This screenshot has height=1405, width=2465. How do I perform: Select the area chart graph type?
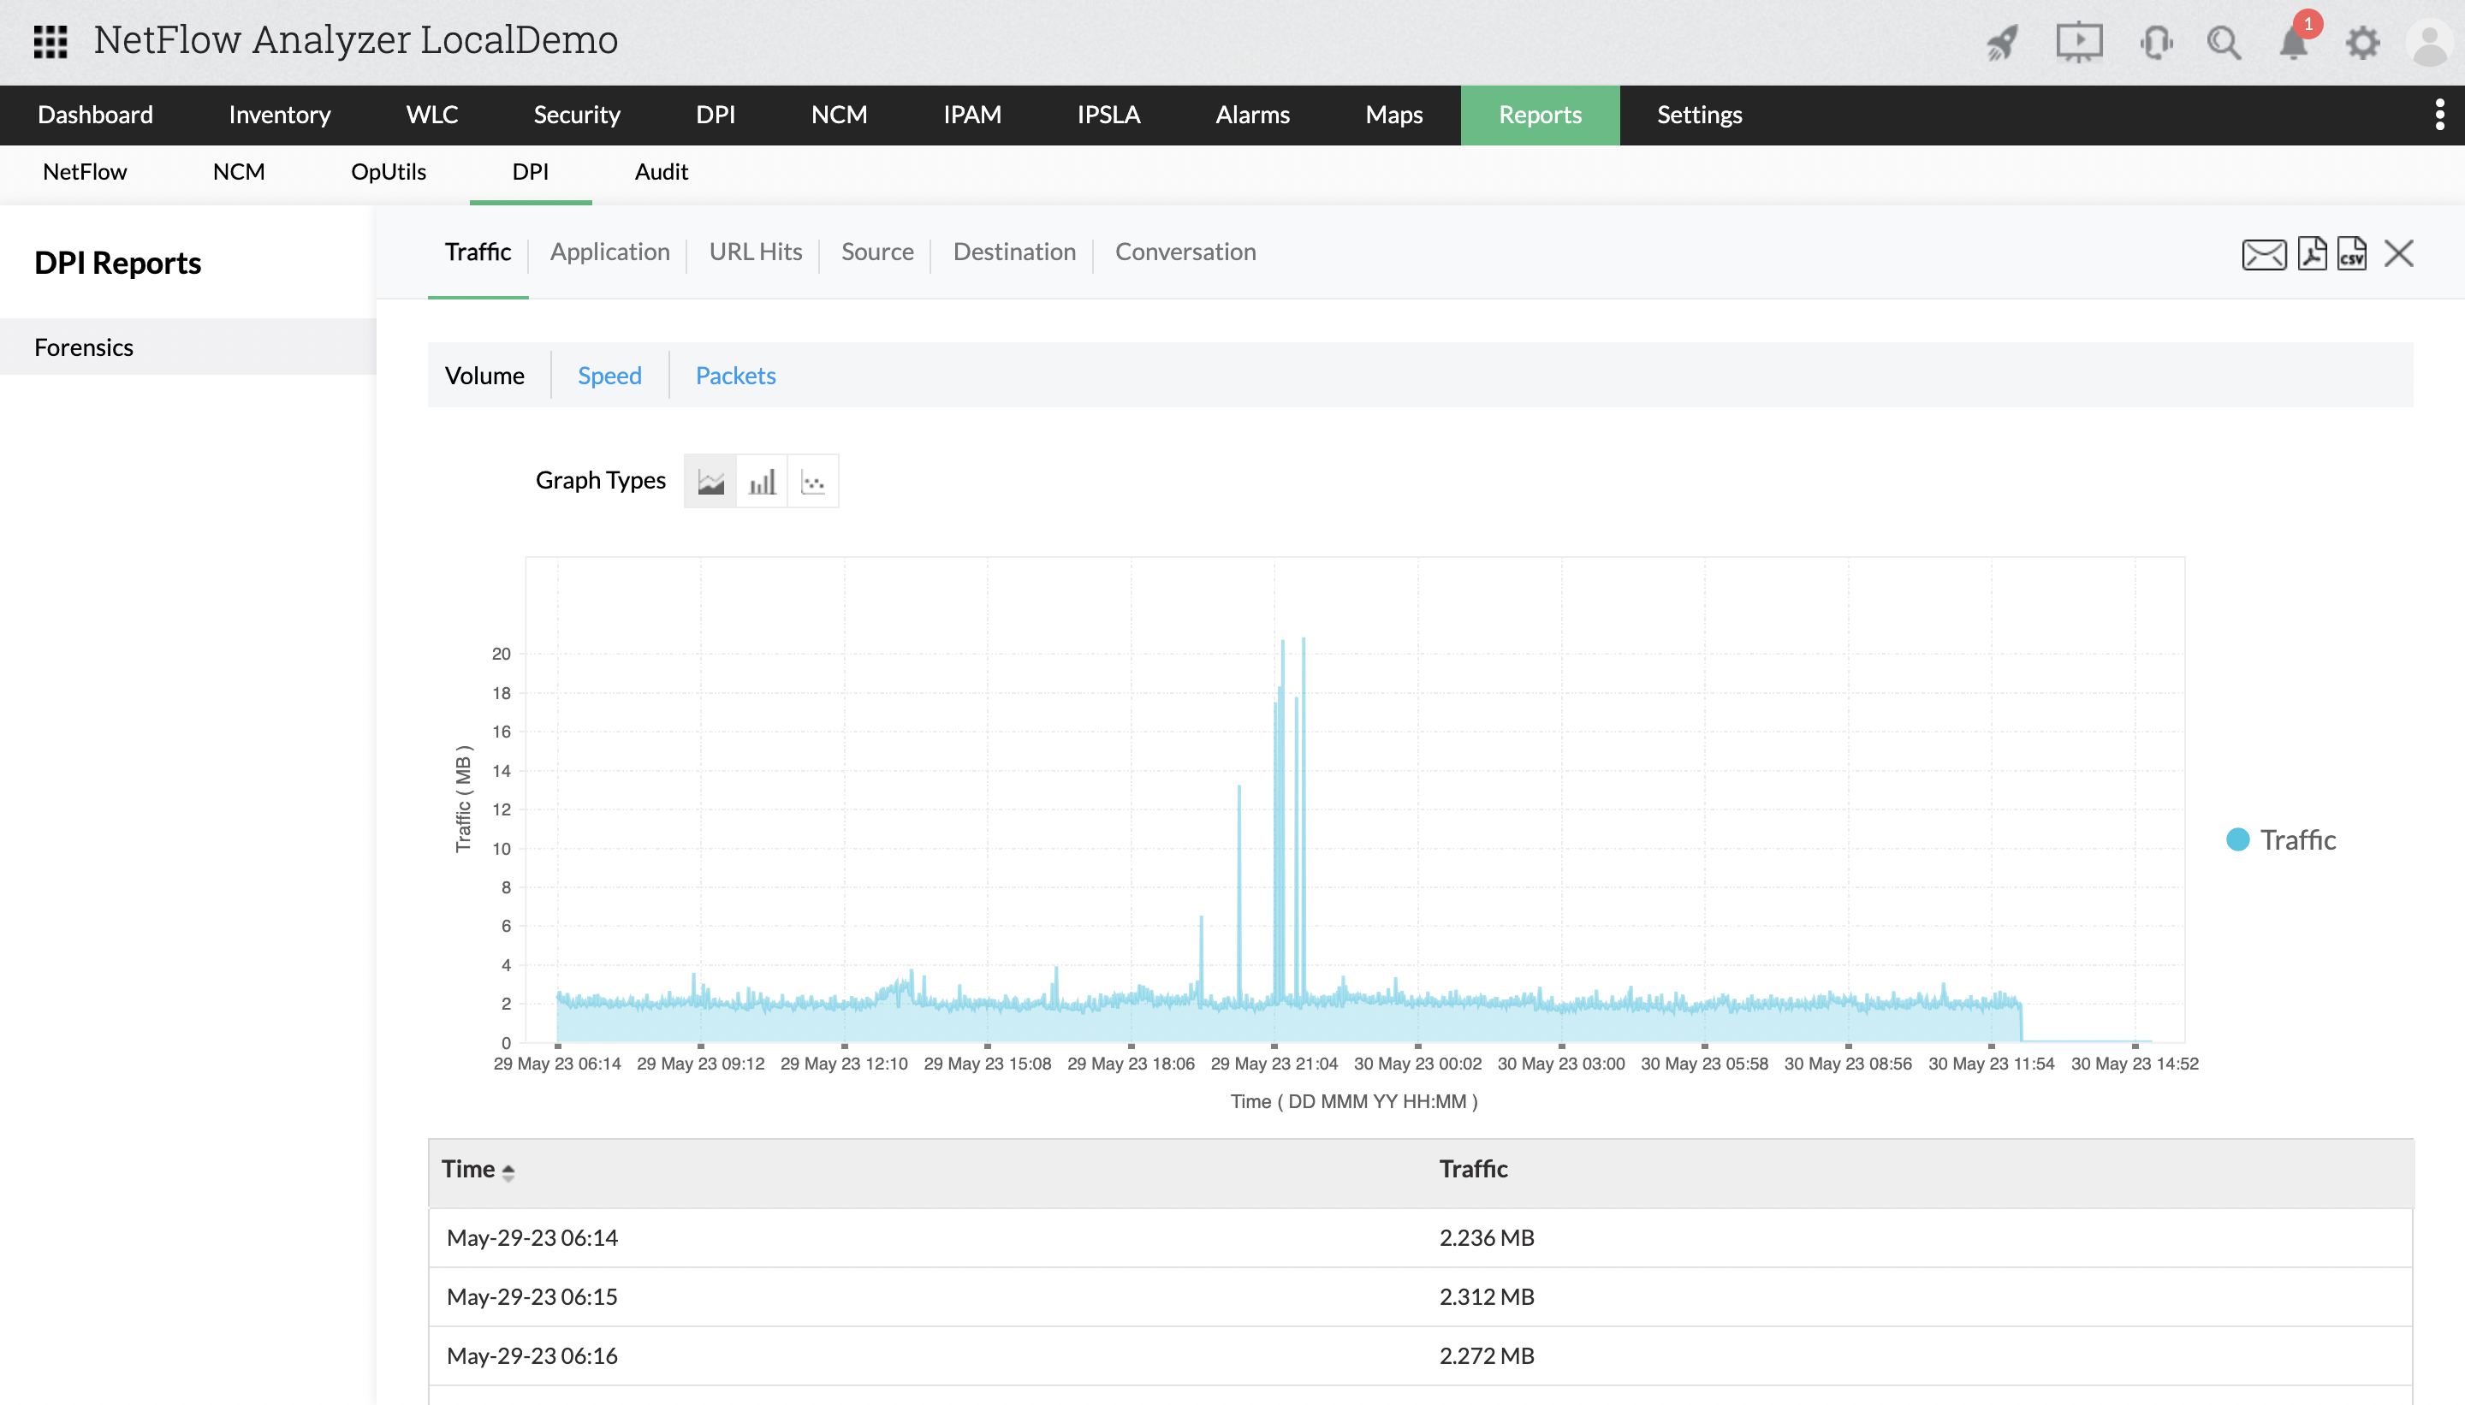coord(710,482)
